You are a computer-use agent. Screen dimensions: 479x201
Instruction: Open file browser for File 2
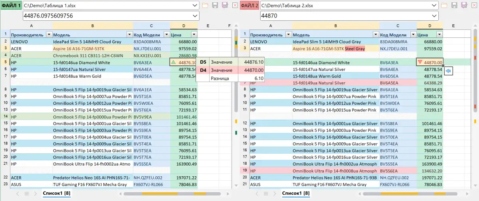point(444,5)
